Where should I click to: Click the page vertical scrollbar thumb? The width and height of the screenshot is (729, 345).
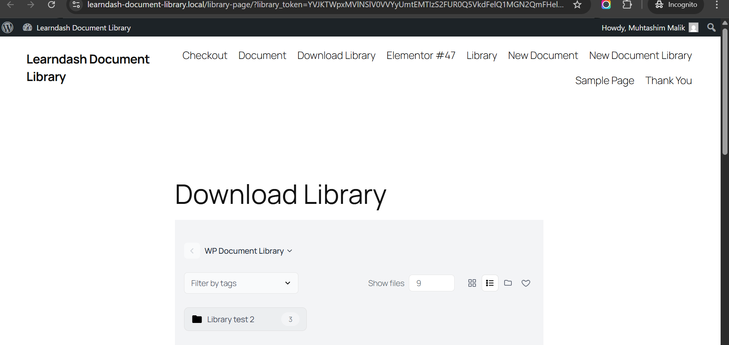pos(725,91)
